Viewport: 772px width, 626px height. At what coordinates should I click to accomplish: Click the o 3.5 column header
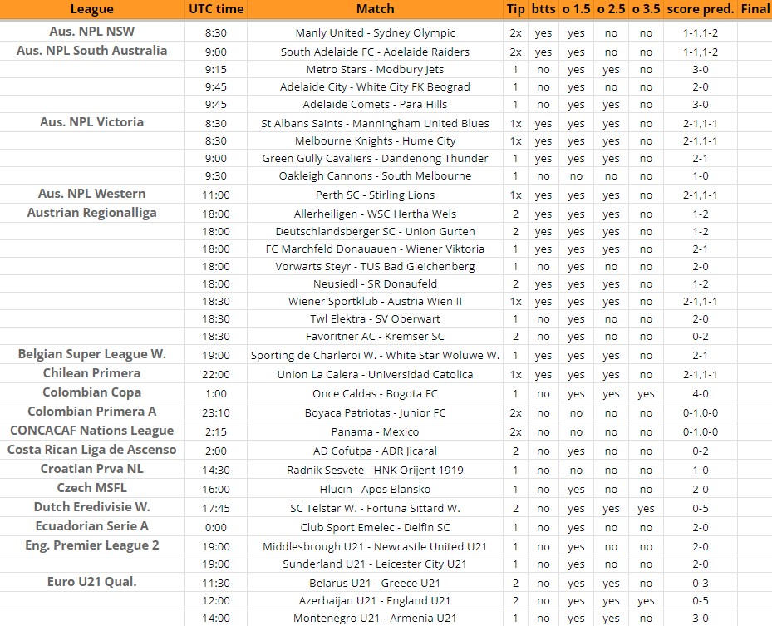[x=646, y=9]
